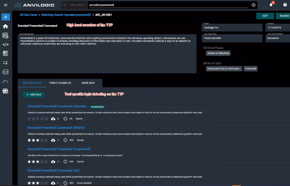
Task: Click the AVL_UC1001 breadcrumb text
Action: pos(103,15)
